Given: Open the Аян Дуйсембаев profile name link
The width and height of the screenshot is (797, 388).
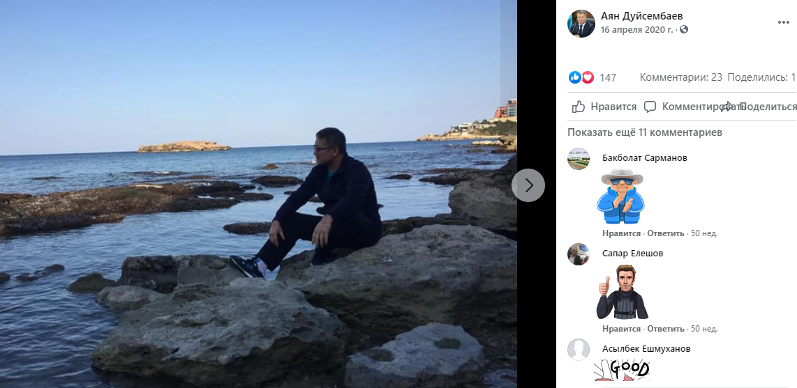Looking at the screenshot, I should 642,16.
